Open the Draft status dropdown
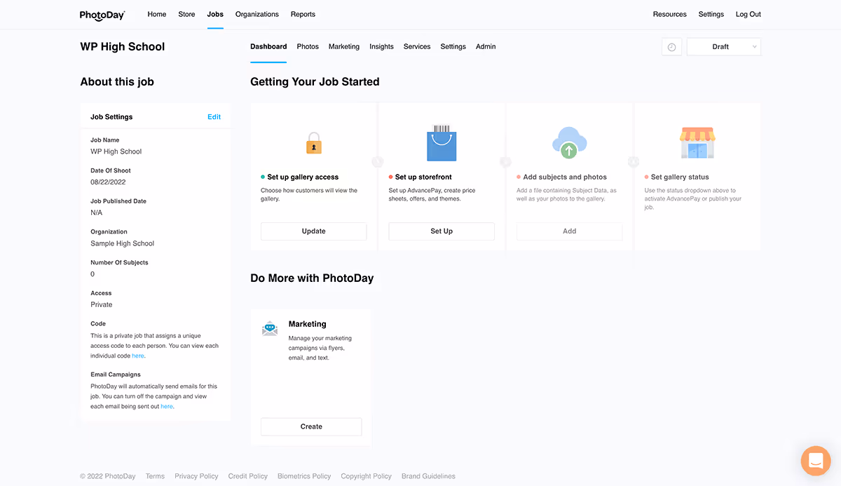This screenshot has height=486, width=841. 724,47
